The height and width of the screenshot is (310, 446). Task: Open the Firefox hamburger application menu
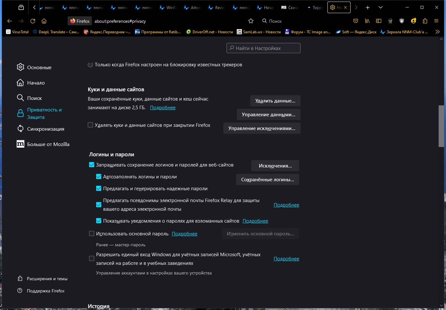436,21
